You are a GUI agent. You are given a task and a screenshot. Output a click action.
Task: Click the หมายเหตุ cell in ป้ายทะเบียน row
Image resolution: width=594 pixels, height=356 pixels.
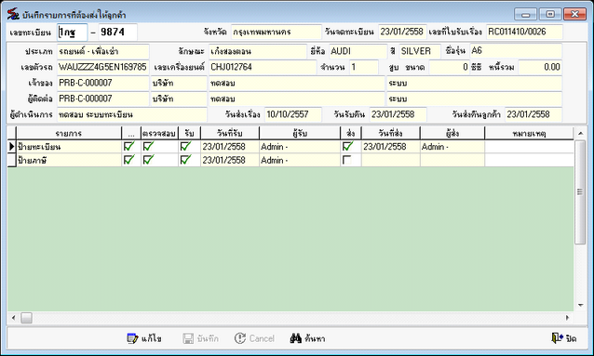pos(529,147)
